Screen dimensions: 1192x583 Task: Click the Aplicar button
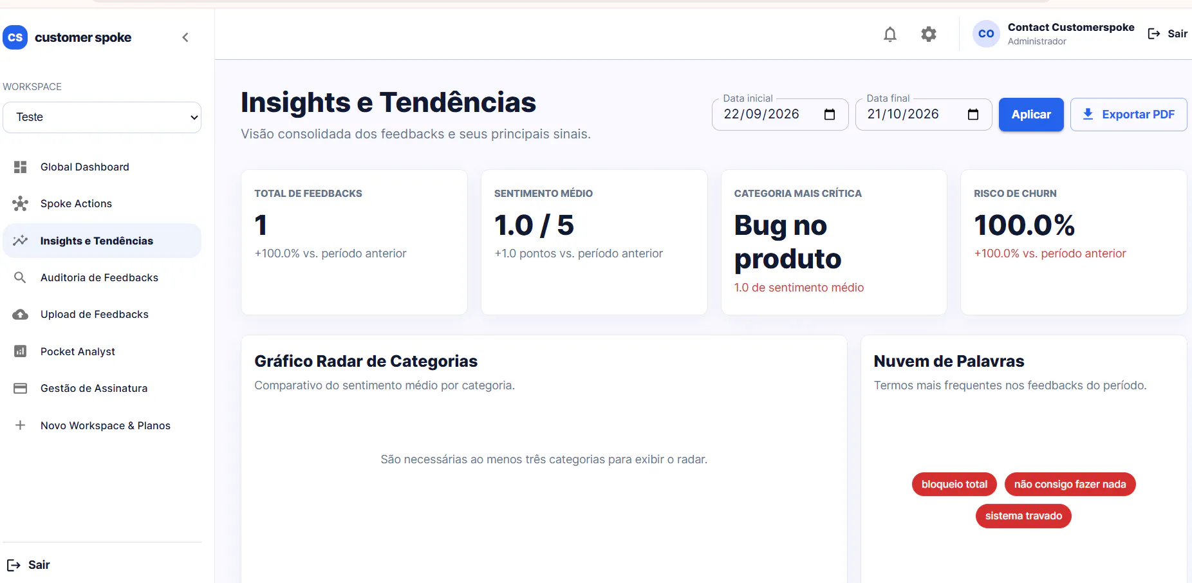coord(1031,115)
